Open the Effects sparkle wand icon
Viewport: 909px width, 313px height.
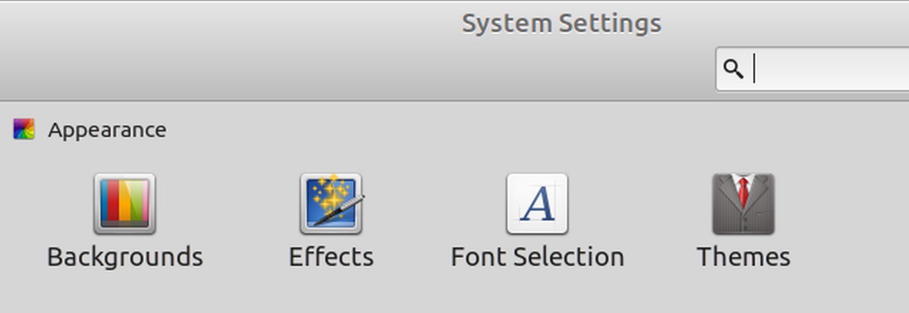[x=331, y=204]
